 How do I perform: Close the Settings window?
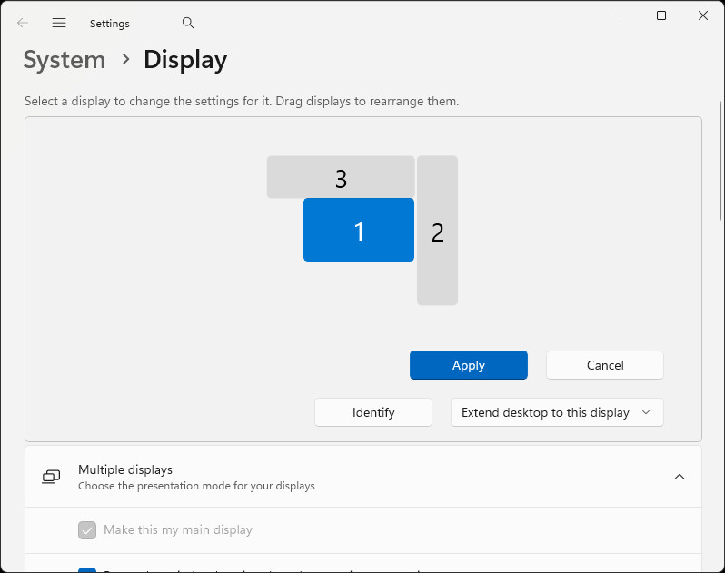(703, 15)
